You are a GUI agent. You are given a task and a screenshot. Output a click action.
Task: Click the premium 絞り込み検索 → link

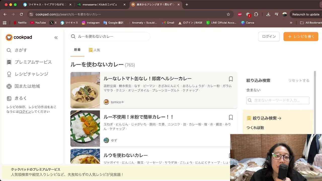pos(264,118)
